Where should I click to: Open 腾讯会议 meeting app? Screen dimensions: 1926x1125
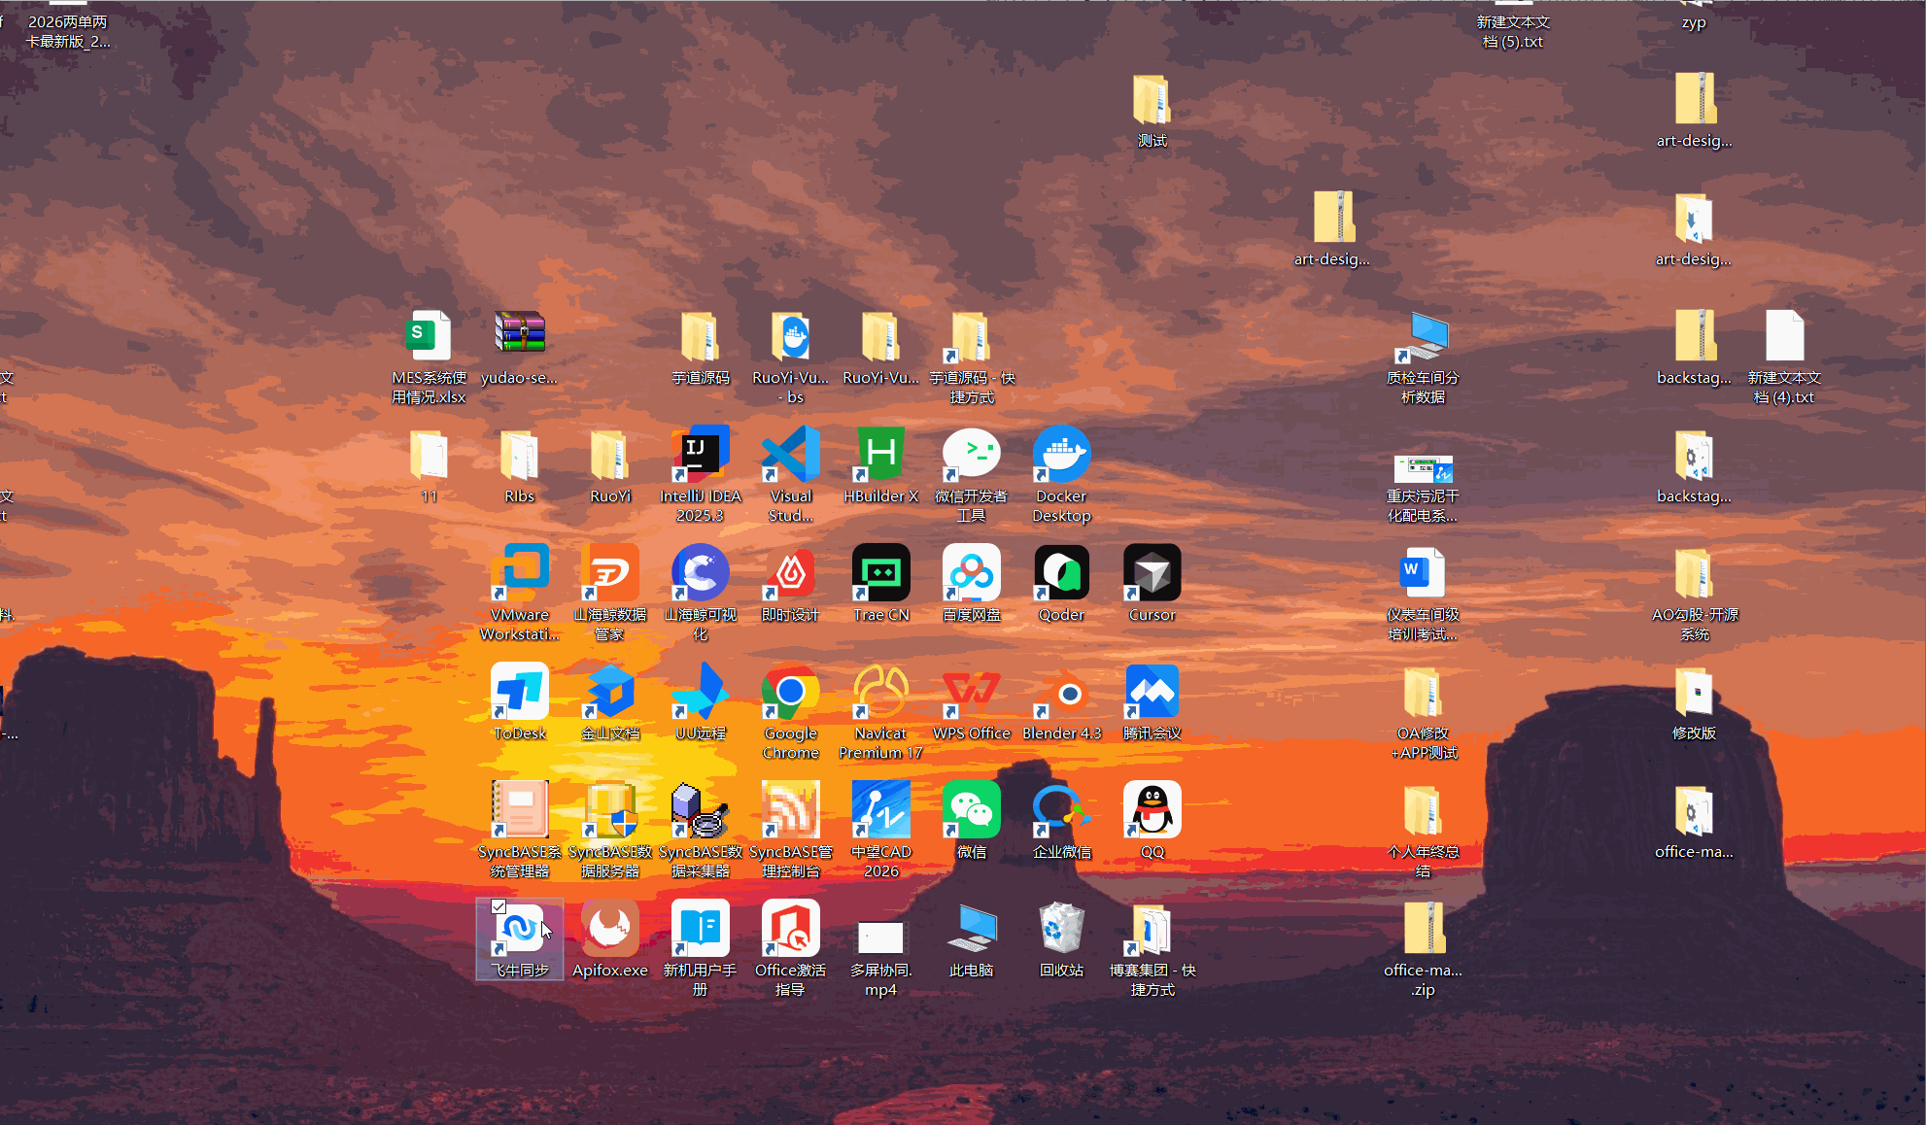point(1151,692)
